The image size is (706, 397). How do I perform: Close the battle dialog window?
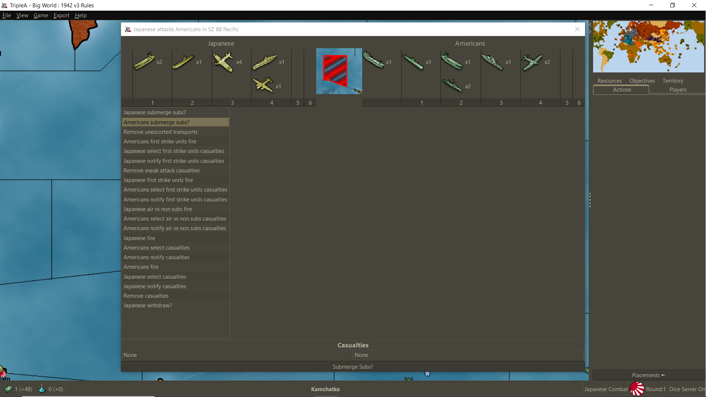click(577, 29)
